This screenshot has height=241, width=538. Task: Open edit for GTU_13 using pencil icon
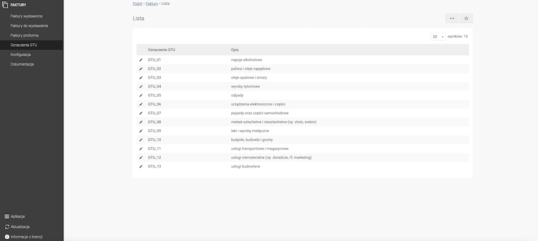[x=142, y=166]
